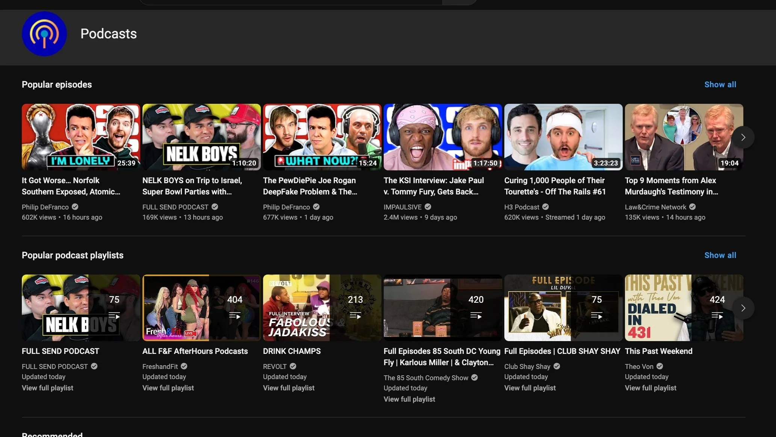Open playlist title 'ALL F&F AfterHours Podcasts'
The height and width of the screenshot is (437, 776).
pos(195,351)
